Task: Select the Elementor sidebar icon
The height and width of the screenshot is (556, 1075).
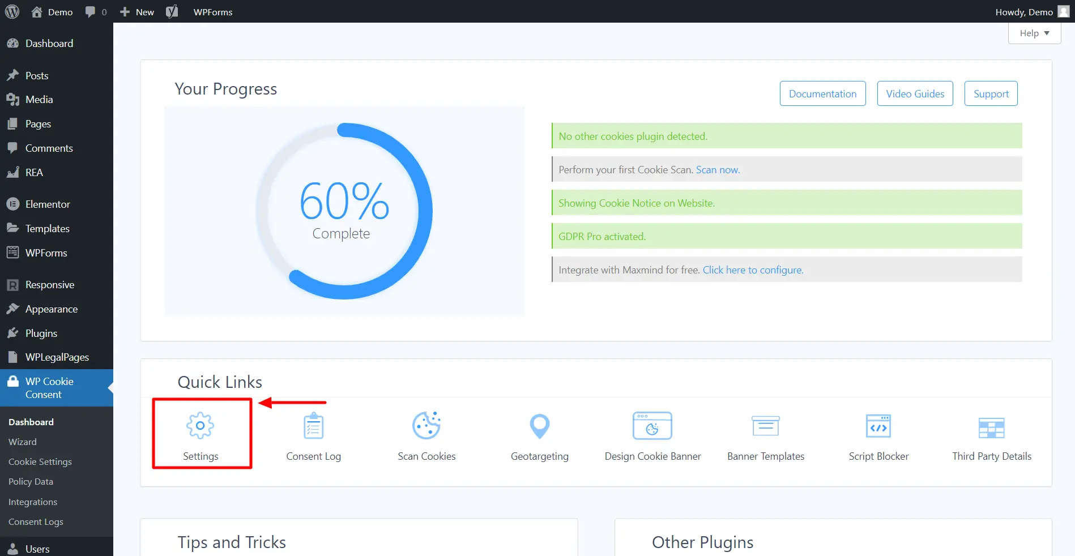Action: point(14,204)
